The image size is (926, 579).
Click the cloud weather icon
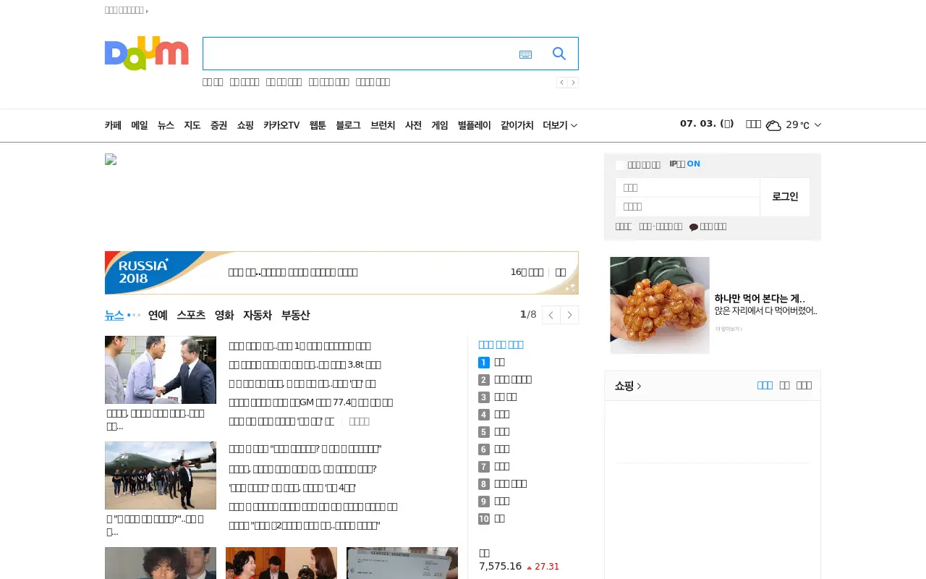click(773, 125)
